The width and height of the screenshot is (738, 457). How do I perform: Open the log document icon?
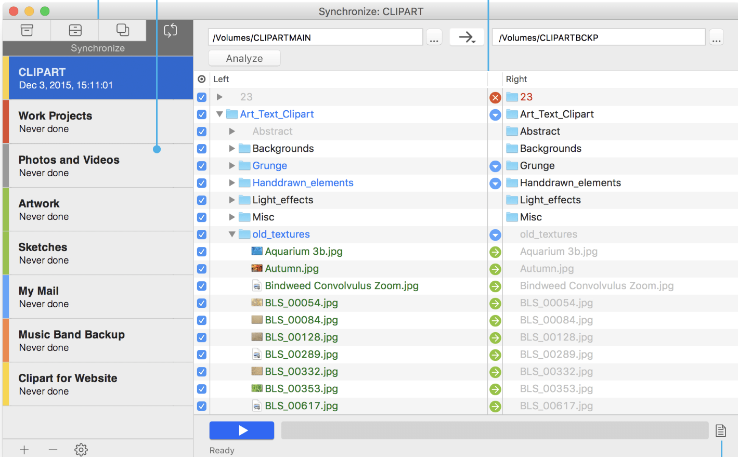720,430
